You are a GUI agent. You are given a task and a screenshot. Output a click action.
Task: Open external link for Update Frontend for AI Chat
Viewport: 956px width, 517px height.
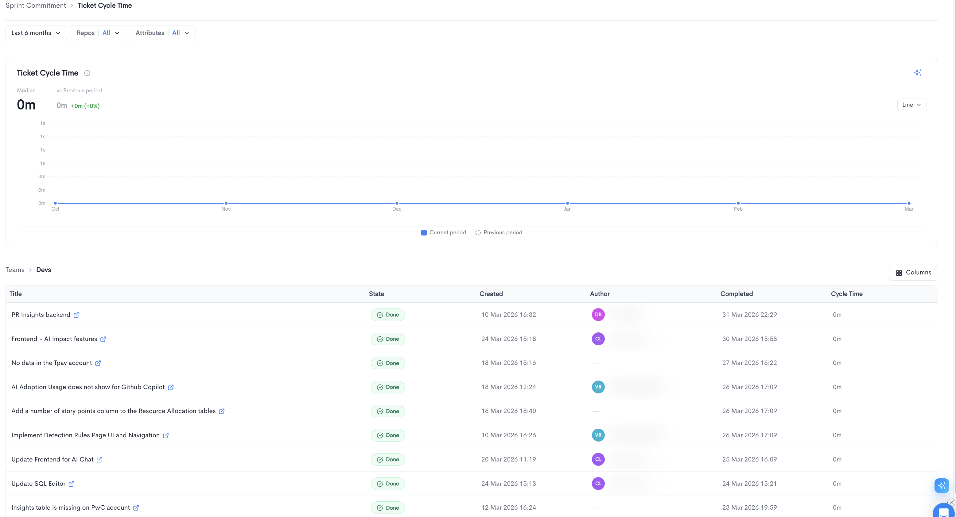[x=99, y=460]
